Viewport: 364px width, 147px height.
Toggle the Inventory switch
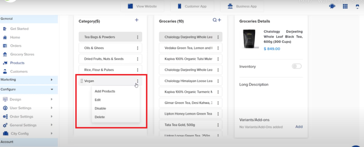point(297,66)
